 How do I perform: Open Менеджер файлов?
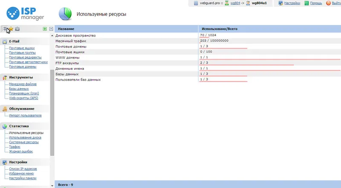point(23,84)
